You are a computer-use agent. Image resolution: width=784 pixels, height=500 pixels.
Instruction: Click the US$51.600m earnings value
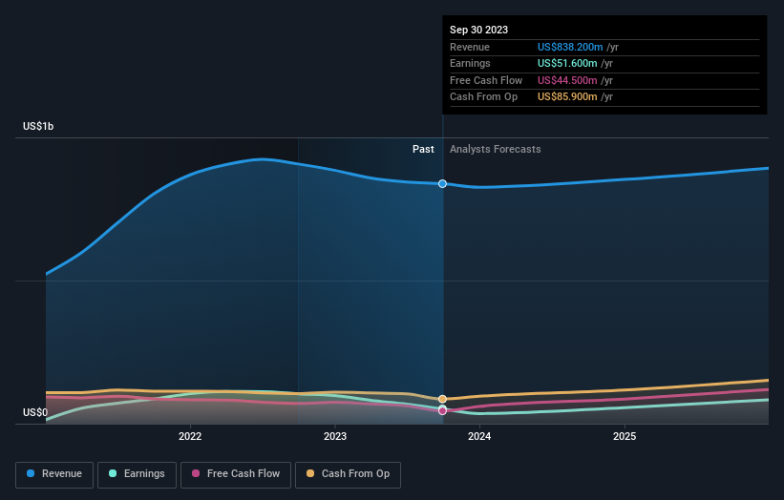click(567, 63)
